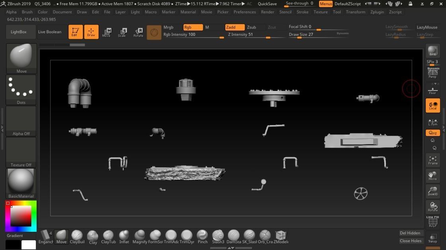Toggle the Floor grid

[432, 90]
